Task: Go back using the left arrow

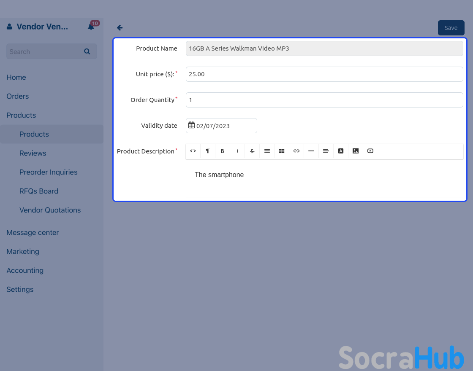Action: click(120, 28)
